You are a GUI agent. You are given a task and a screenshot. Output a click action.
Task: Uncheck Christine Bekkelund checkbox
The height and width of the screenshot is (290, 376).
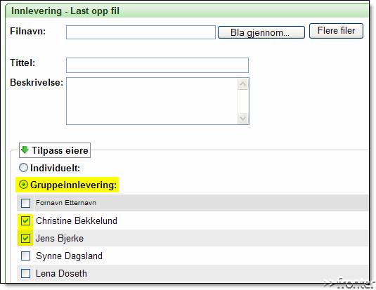pyautogui.click(x=25, y=220)
